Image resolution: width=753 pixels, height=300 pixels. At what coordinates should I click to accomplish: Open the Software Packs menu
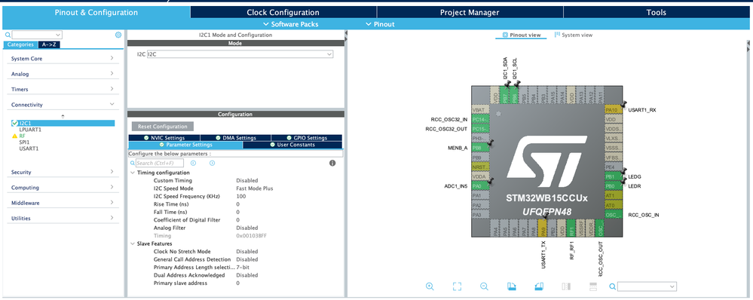coord(291,24)
